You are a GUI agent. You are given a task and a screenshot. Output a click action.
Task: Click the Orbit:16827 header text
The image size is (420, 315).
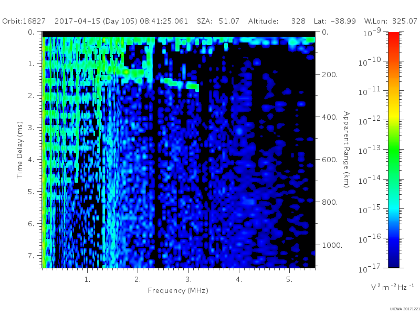point(24,21)
